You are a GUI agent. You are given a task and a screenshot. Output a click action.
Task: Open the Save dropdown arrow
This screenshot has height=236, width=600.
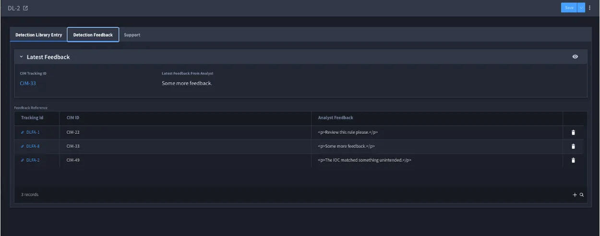[581, 8]
